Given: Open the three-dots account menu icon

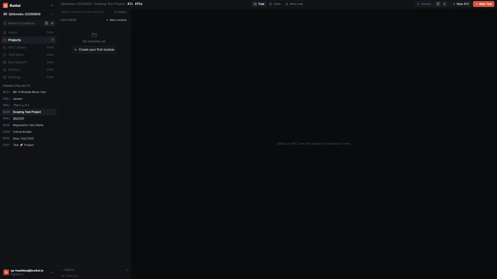Looking at the screenshot, I should pyautogui.click(x=53, y=272).
